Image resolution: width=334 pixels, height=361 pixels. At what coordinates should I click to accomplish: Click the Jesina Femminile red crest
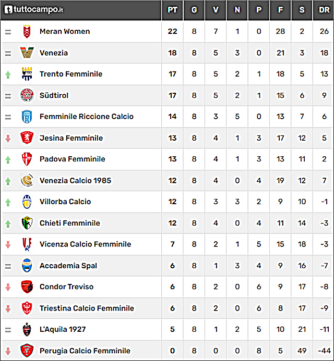coord(27,138)
